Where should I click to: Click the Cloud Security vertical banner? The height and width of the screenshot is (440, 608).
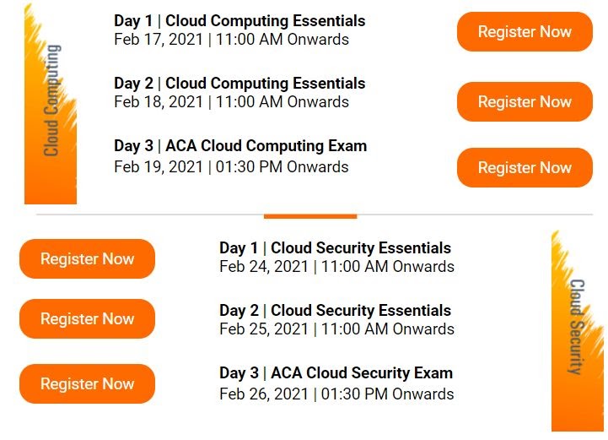click(577, 331)
